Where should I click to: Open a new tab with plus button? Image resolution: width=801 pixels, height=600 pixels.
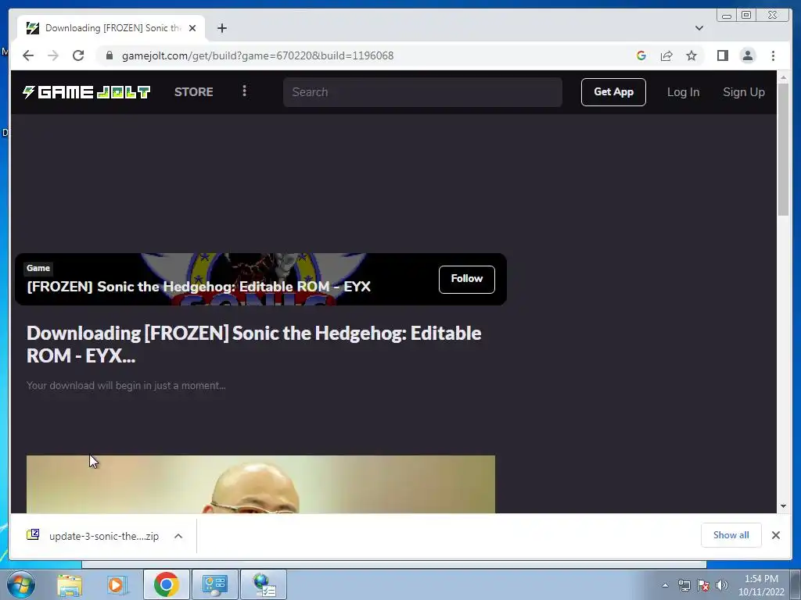(x=221, y=28)
